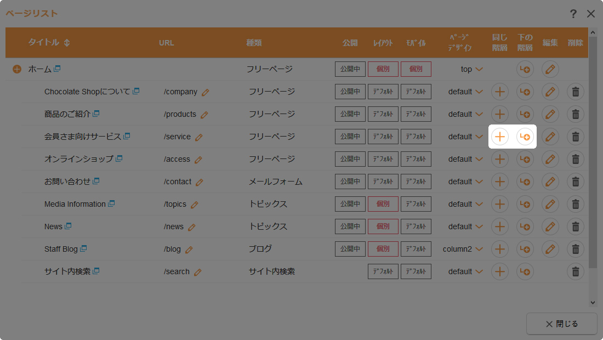Edit the Staff Blog page
603x340 pixels.
click(x=550, y=249)
